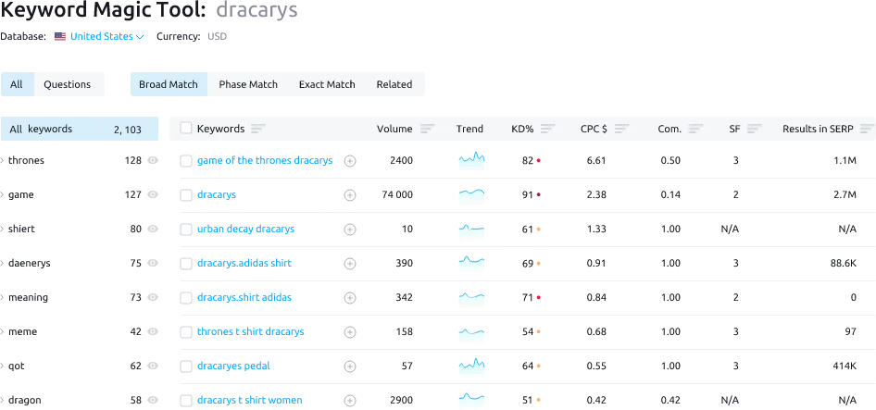Viewport: 876px width, 410px height.
Task: Switch to the Questions tab
Action: coord(69,84)
